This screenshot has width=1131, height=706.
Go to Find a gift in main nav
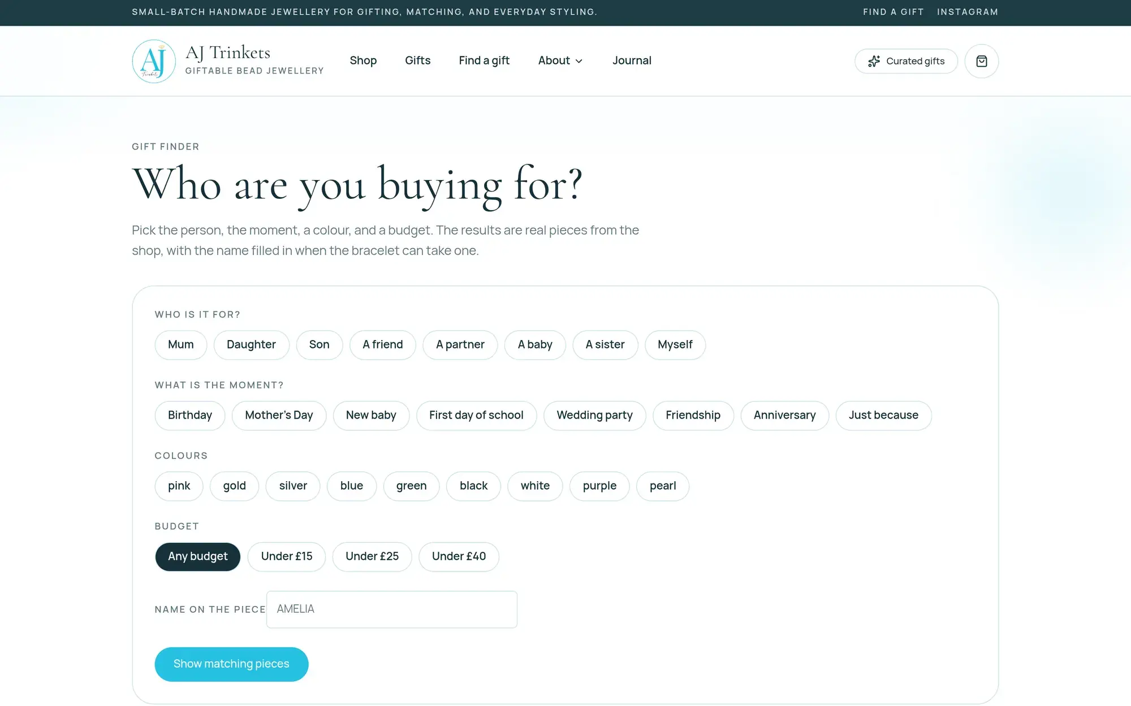pos(484,60)
